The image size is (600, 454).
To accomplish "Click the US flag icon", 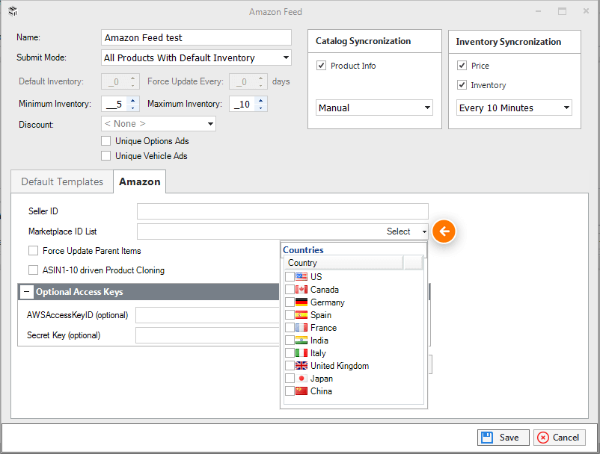I will click(301, 276).
